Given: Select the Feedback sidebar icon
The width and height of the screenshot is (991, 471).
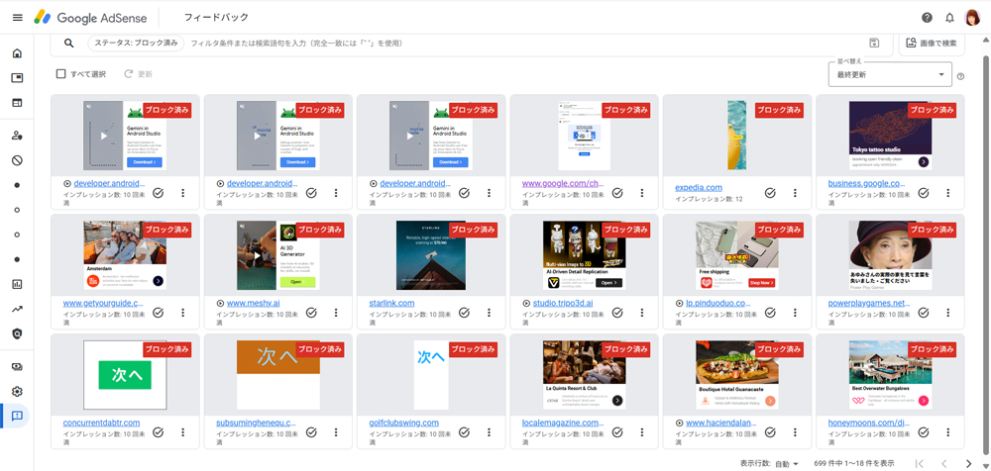Looking at the screenshot, I should tap(17, 416).
